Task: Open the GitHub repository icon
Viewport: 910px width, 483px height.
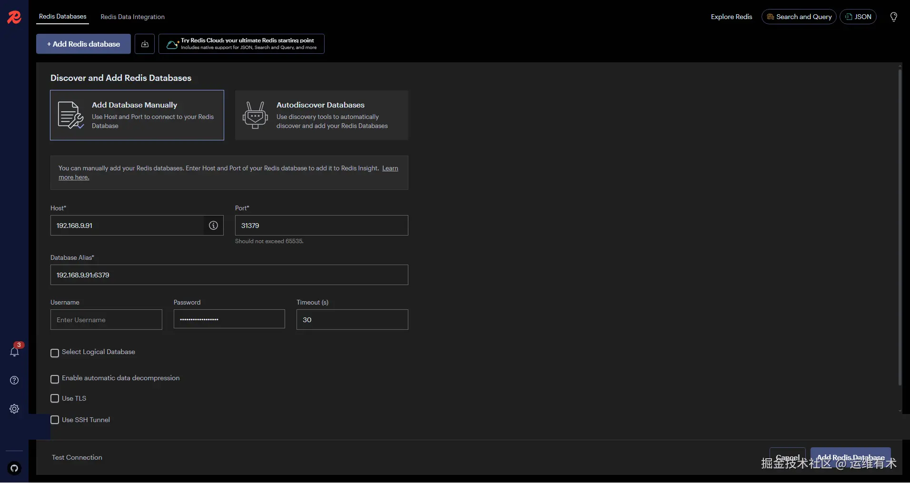Action: click(14, 468)
